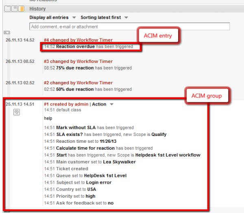Click the 'Ticket created' line
Viewport: 244px width, 213px height.
[66, 169]
